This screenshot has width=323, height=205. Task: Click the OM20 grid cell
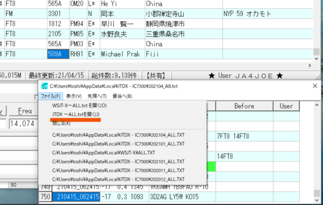(x=78, y=4)
